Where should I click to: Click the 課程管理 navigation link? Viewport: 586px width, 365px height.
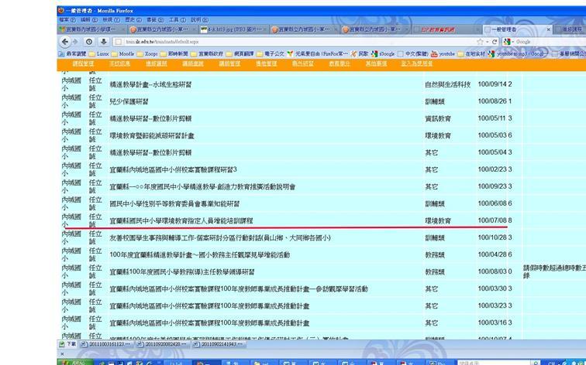click(83, 63)
